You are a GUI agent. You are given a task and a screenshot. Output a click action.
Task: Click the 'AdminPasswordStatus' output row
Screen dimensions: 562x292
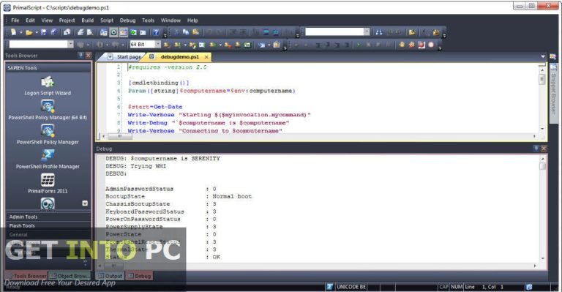coord(160,189)
